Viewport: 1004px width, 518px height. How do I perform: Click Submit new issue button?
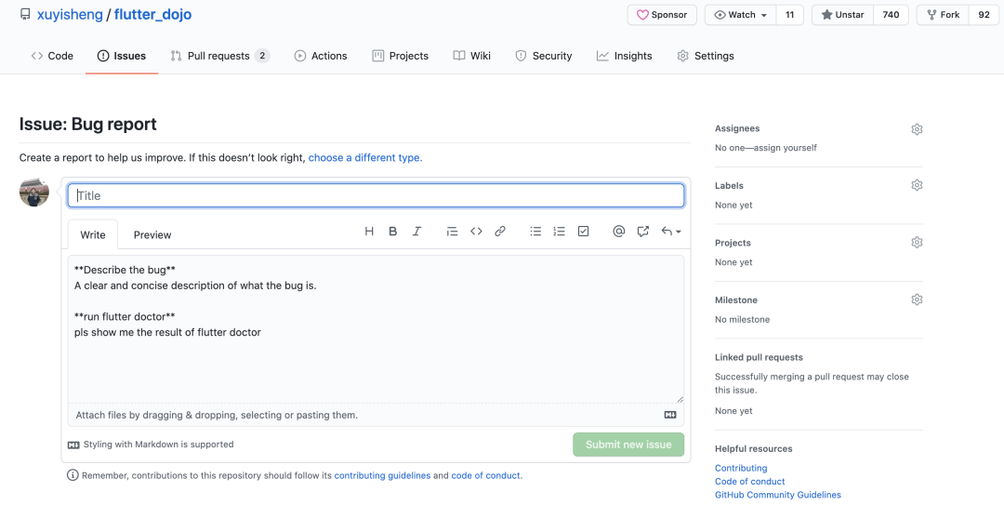(x=628, y=445)
